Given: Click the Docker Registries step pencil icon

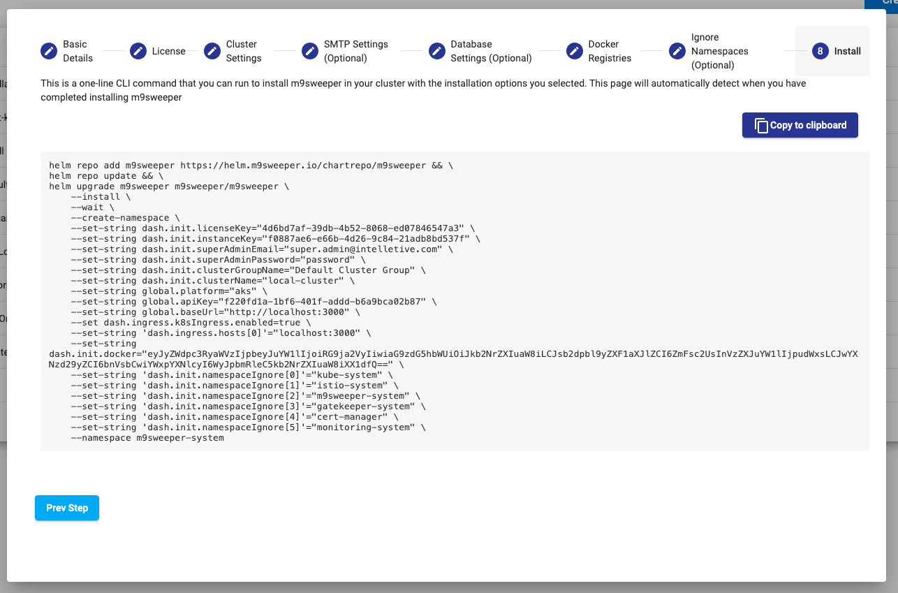Looking at the screenshot, I should pyautogui.click(x=574, y=51).
